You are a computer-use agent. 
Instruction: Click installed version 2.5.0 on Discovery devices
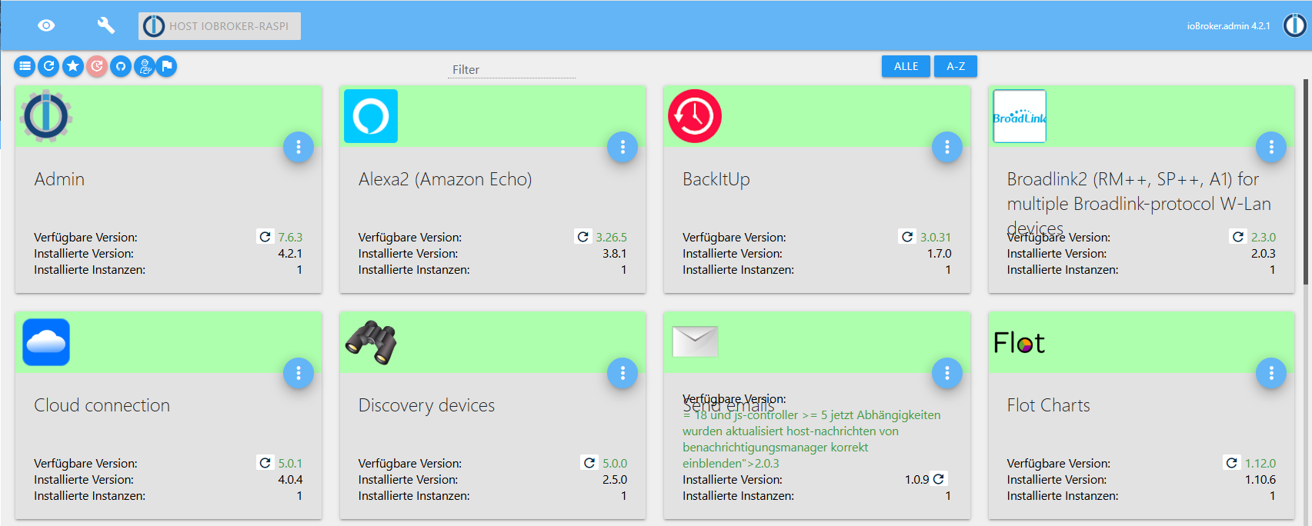tap(615, 480)
